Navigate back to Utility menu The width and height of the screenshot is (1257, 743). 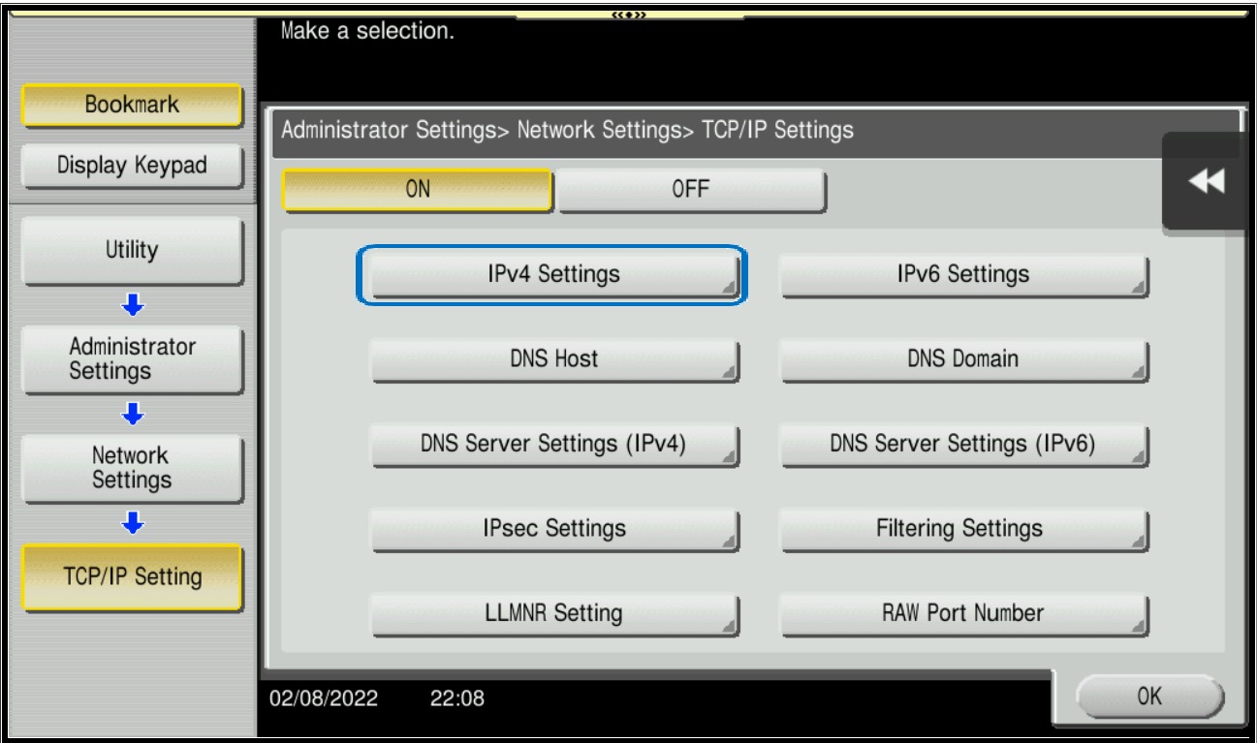coord(131,251)
